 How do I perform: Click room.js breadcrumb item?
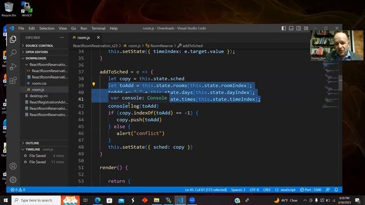tap(132, 46)
